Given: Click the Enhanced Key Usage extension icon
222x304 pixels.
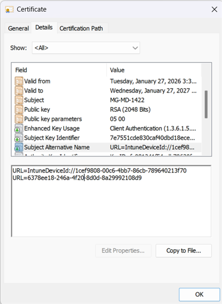Looking at the screenshot, I should pos(19,128).
